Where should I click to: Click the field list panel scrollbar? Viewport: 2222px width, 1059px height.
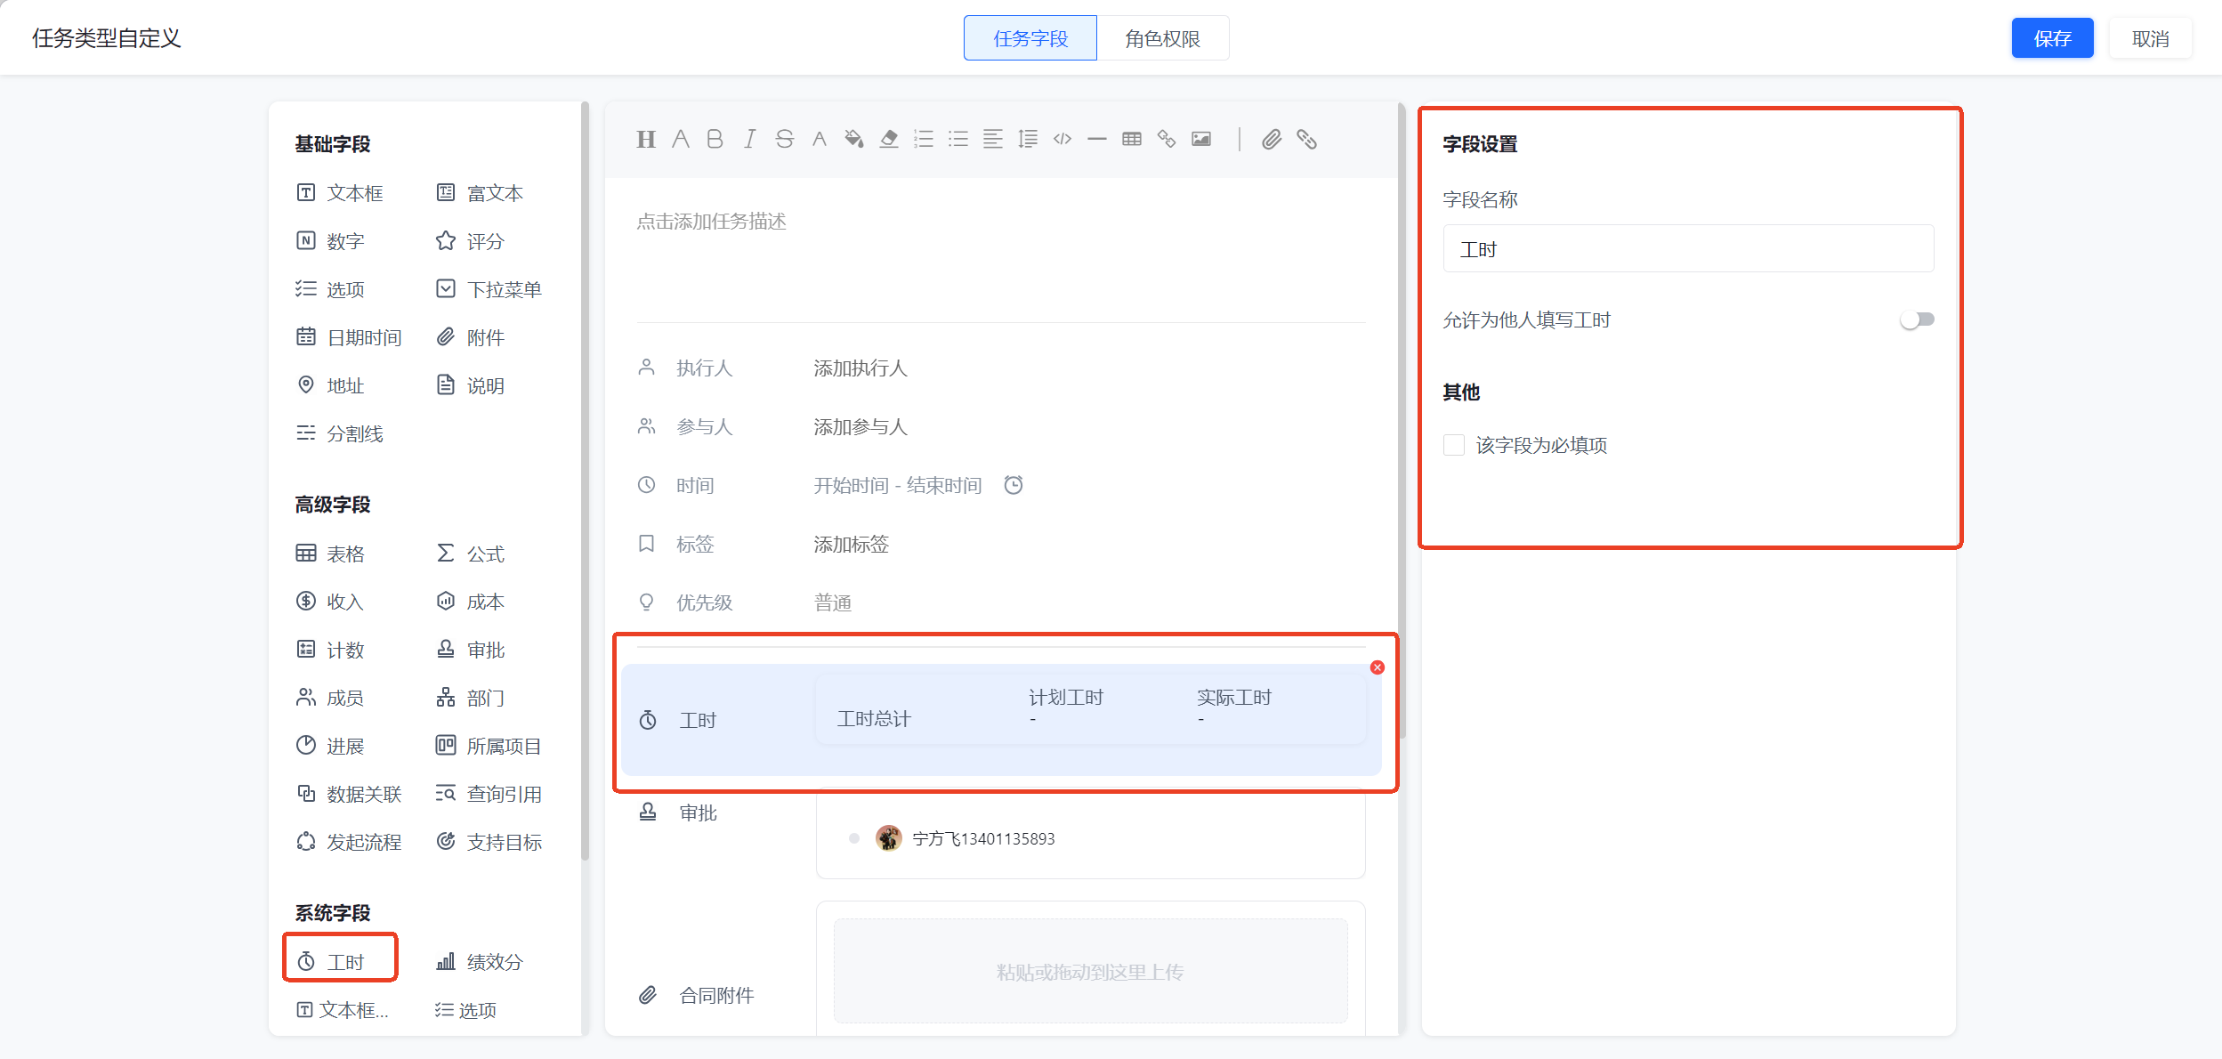(x=585, y=481)
